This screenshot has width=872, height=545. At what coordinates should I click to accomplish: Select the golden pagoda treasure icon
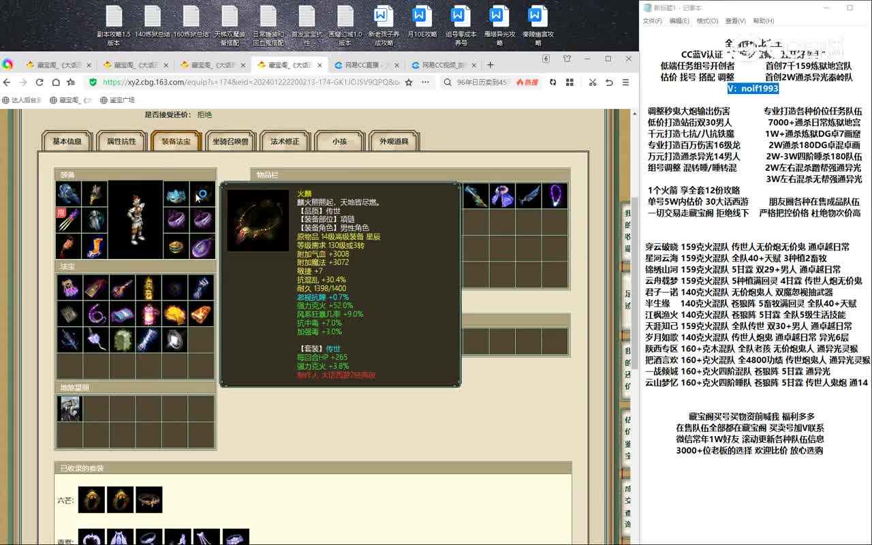click(149, 287)
